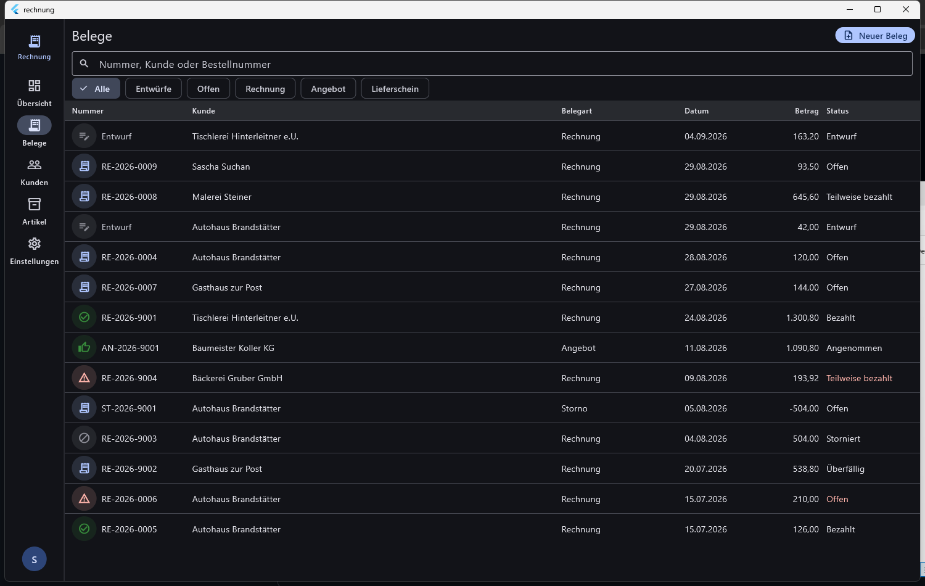Sort by the Status column header
This screenshot has height=586, width=925.
837,111
